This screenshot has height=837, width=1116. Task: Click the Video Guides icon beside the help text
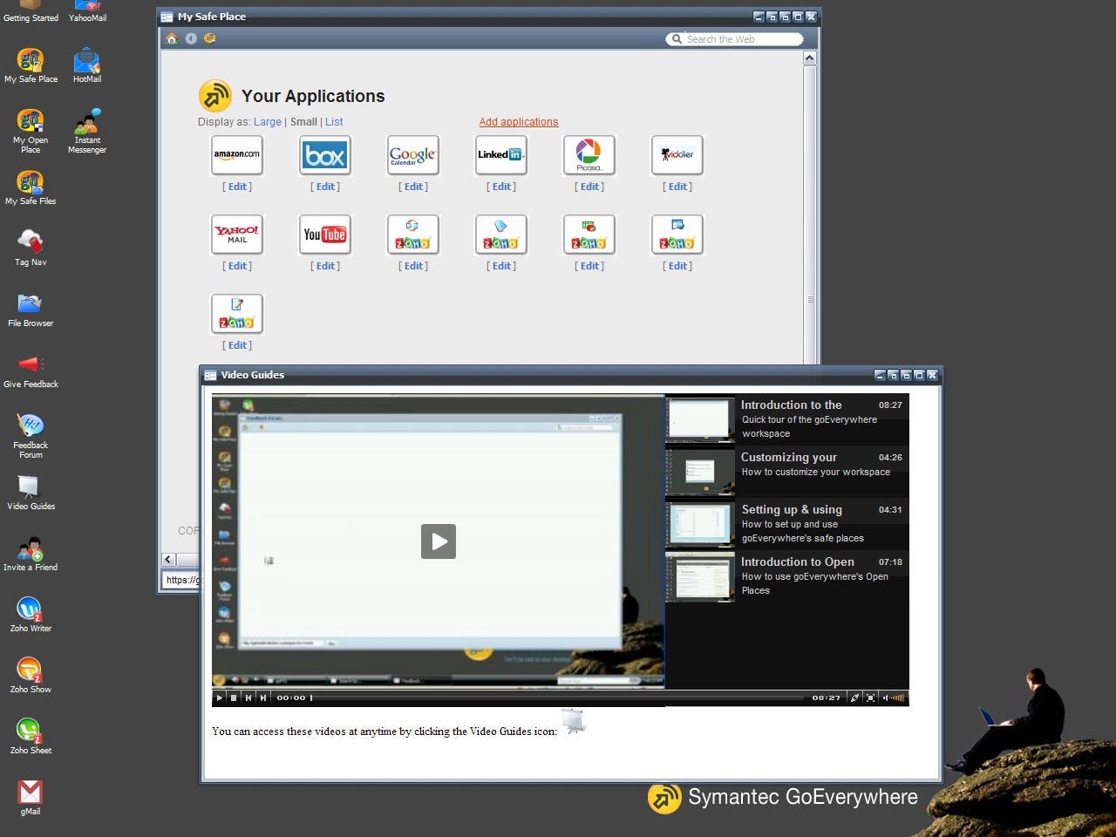(574, 722)
